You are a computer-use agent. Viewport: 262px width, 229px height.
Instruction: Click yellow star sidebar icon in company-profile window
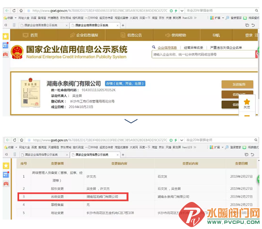[x=6, y=36]
